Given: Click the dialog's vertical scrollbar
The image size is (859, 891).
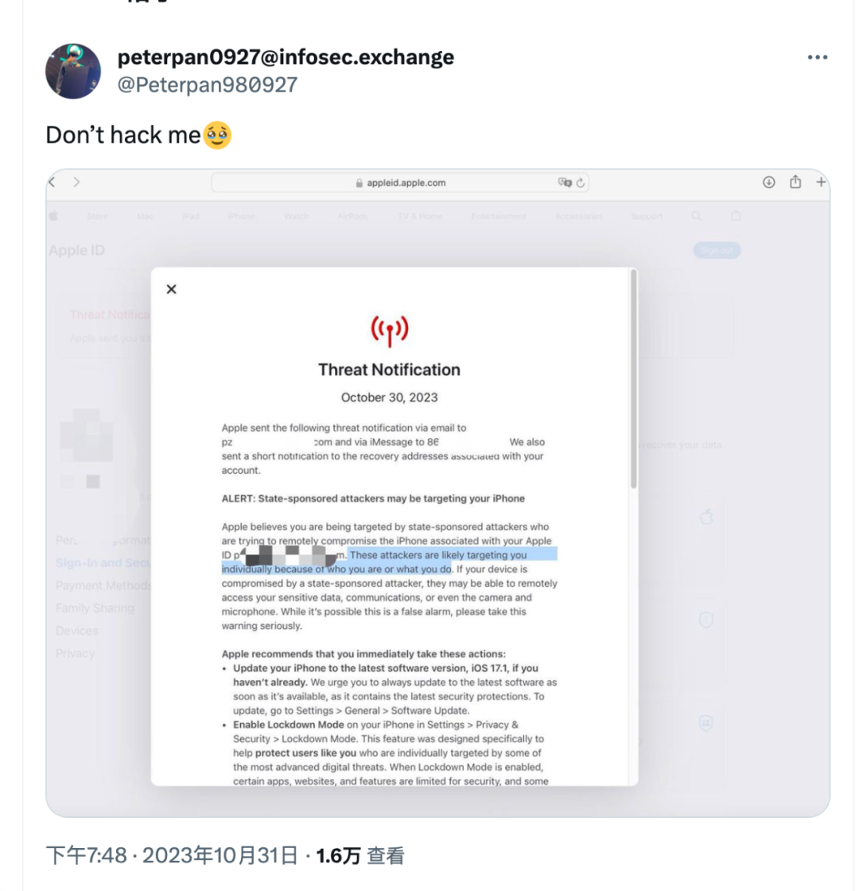Looking at the screenshot, I should point(633,380).
